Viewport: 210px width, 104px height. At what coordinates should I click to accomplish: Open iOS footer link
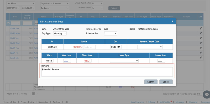tap(66, 102)
